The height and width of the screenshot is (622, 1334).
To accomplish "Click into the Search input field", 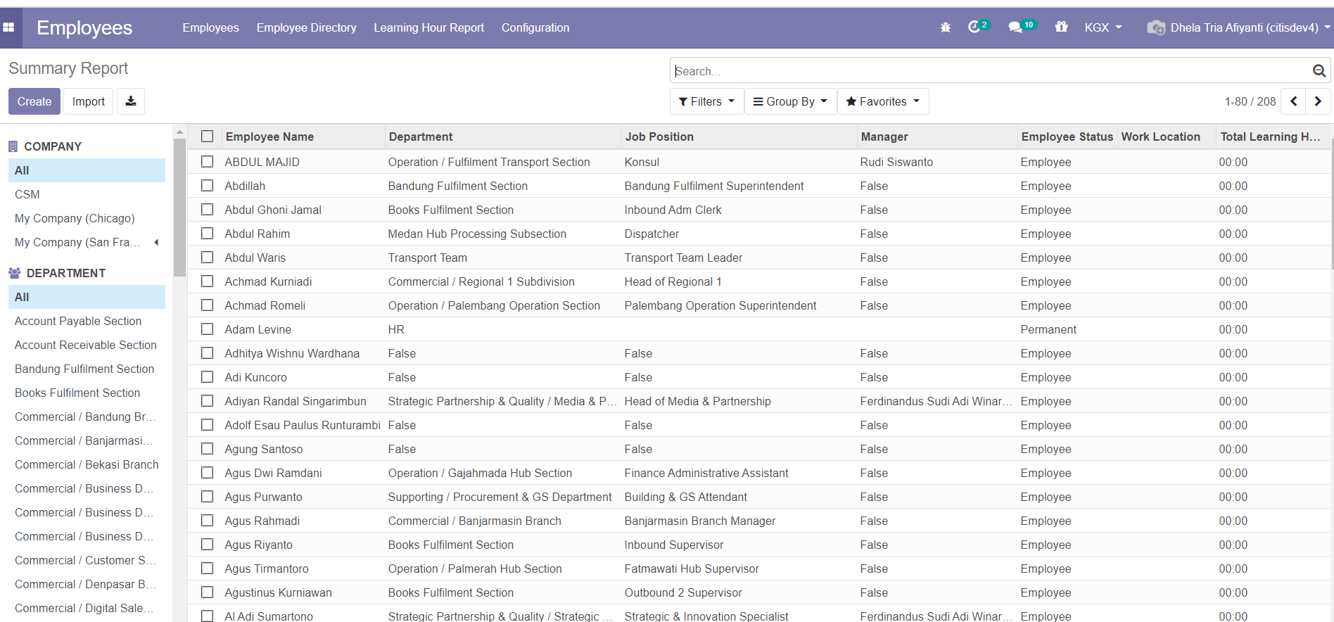I will (x=991, y=70).
